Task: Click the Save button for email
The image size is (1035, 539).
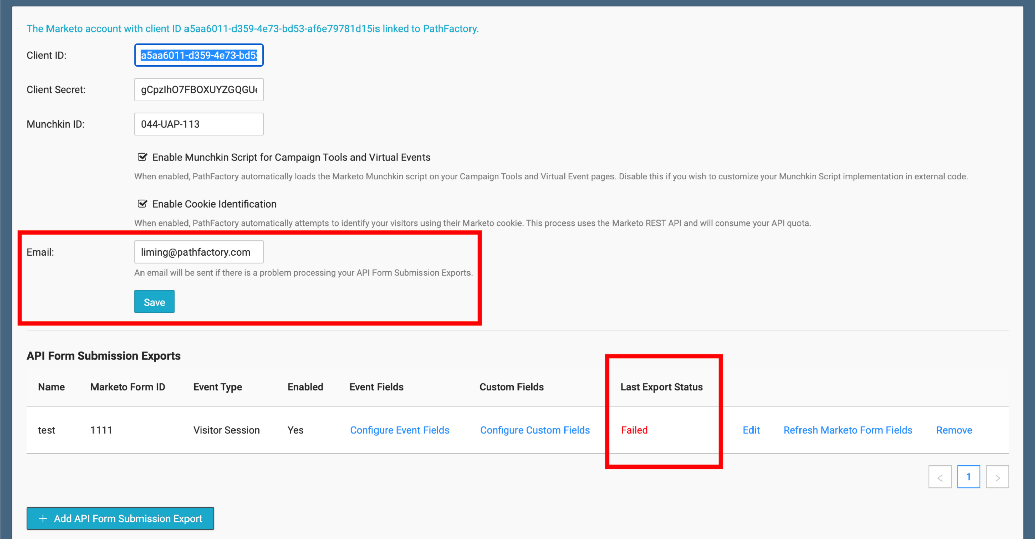Action: [154, 302]
